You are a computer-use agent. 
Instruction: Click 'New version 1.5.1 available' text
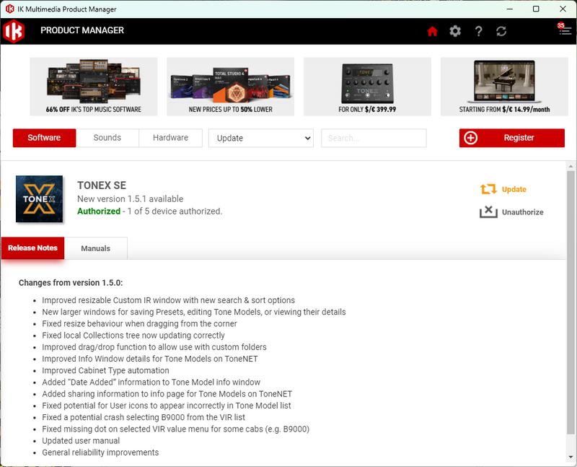point(131,199)
